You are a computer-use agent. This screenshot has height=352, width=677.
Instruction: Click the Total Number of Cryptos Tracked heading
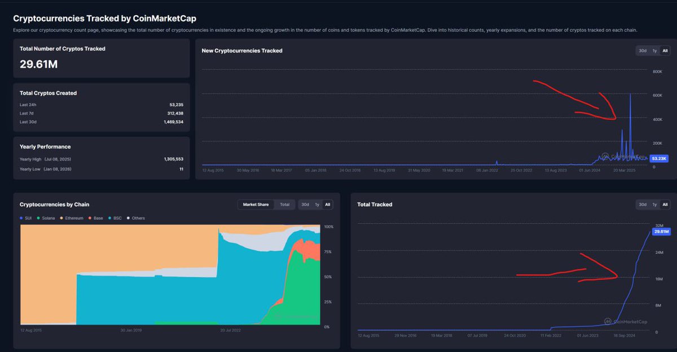[x=63, y=48]
